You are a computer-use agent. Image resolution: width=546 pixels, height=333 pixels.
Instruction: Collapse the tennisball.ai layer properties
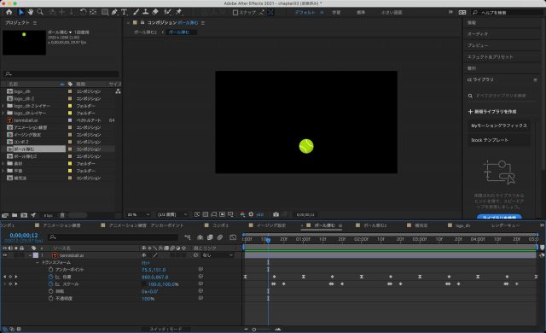[30, 255]
